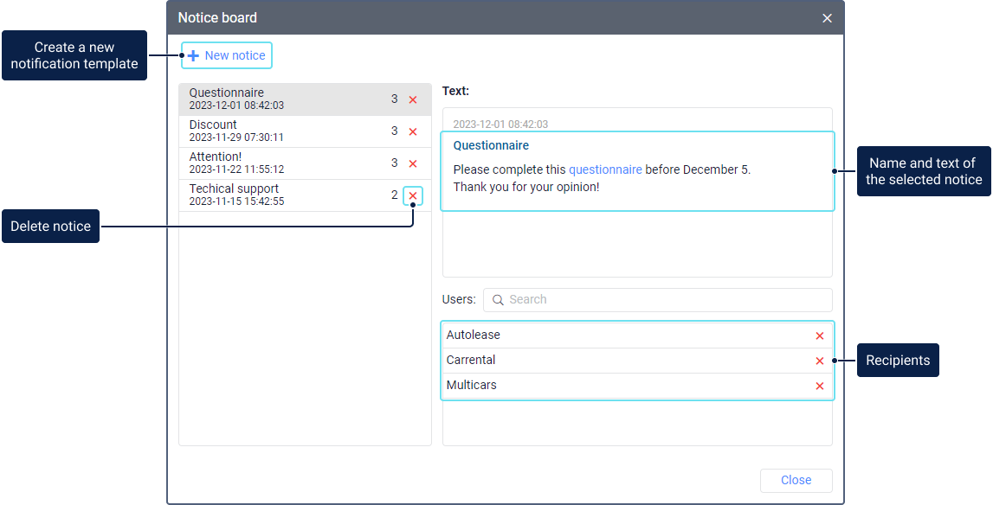Remove Carrental from recipients
The height and width of the screenshot is (505, 993).
click(x=819, y=361)
